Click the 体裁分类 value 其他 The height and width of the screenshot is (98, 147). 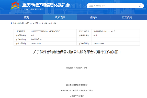pyautogui.click(x=95, y=35)
